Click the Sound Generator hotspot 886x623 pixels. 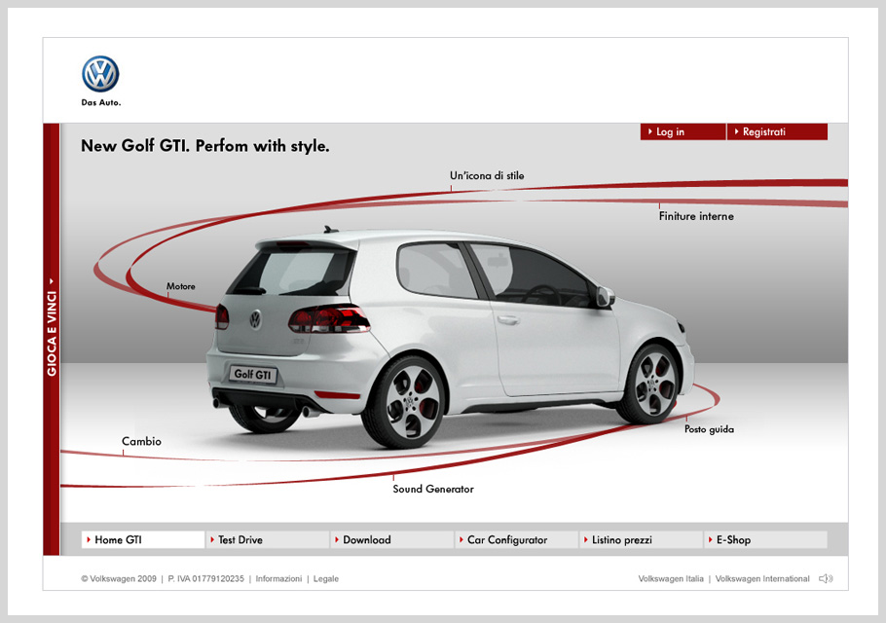click(433, 489)
